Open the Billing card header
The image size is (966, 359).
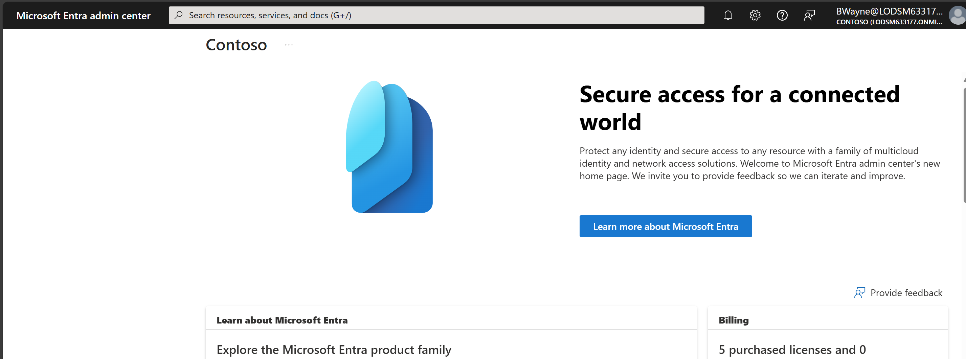[733, 320]
